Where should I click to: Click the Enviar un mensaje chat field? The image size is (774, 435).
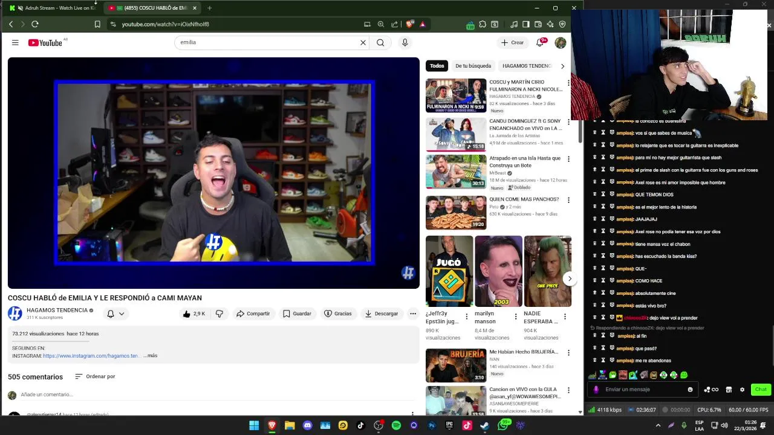click(x=644, y=390)
